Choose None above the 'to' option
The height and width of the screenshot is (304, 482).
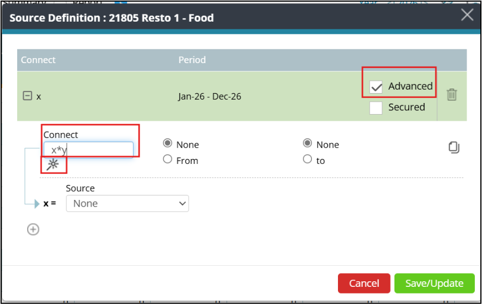[307, 143]
